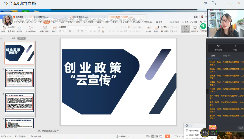This screenshot has height=139, width=244.
Task: Select slide 2 thumbnail in panel
Action: 20,78
